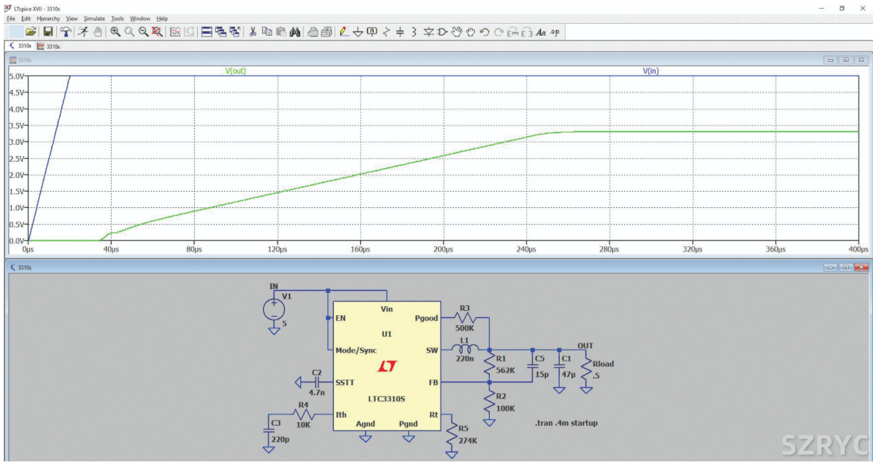Click the Zoom In magnifier icon

pos(115,32)
